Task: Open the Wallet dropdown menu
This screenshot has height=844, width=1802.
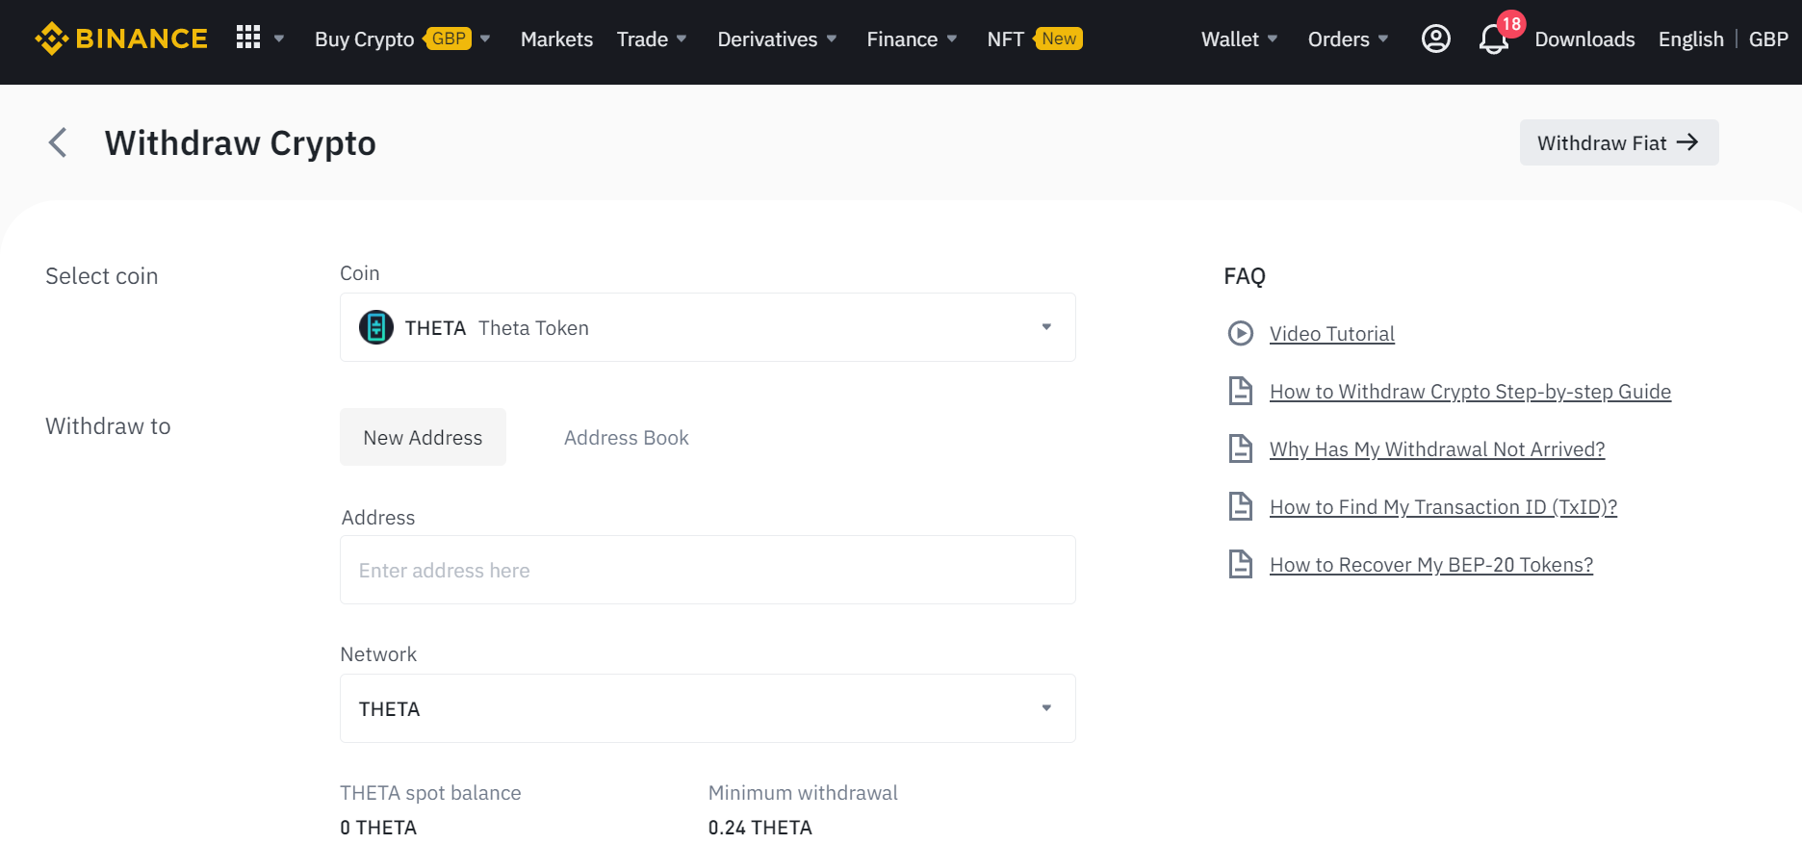Action: click(1240, 38)
